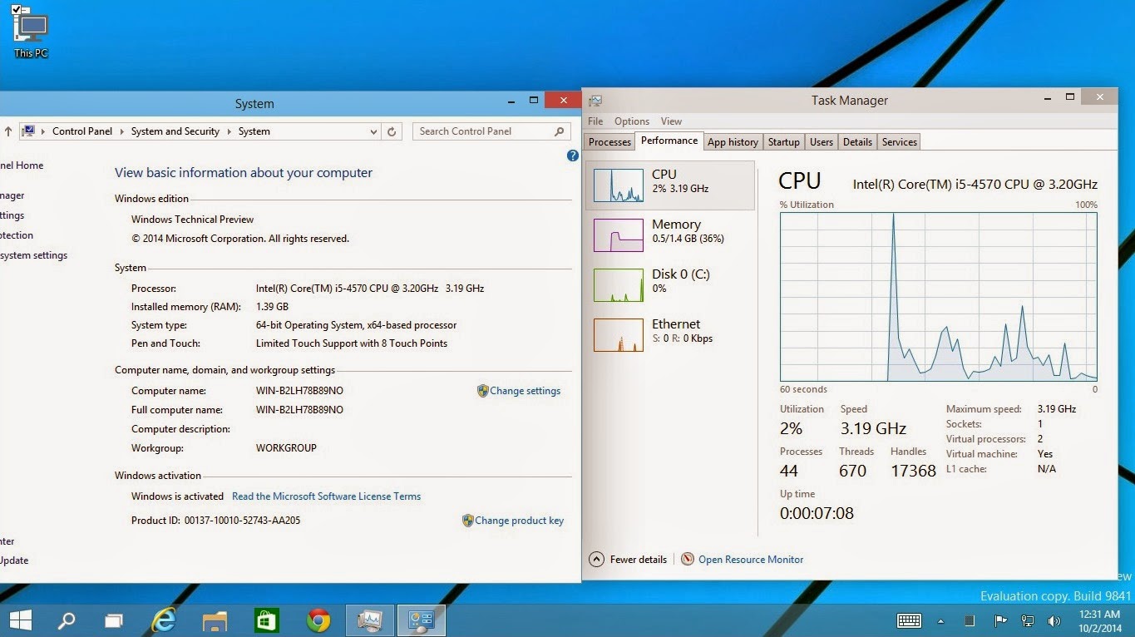Open the touch keyboard tray icon
The image size is (1135, 637).
pyautogui.click(x=909, y=620)
